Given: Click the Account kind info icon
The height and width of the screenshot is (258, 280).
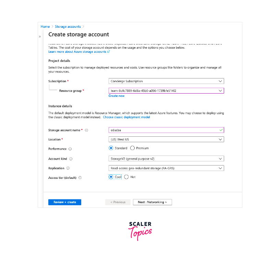Looking at the screenshot, I should 71,159.
